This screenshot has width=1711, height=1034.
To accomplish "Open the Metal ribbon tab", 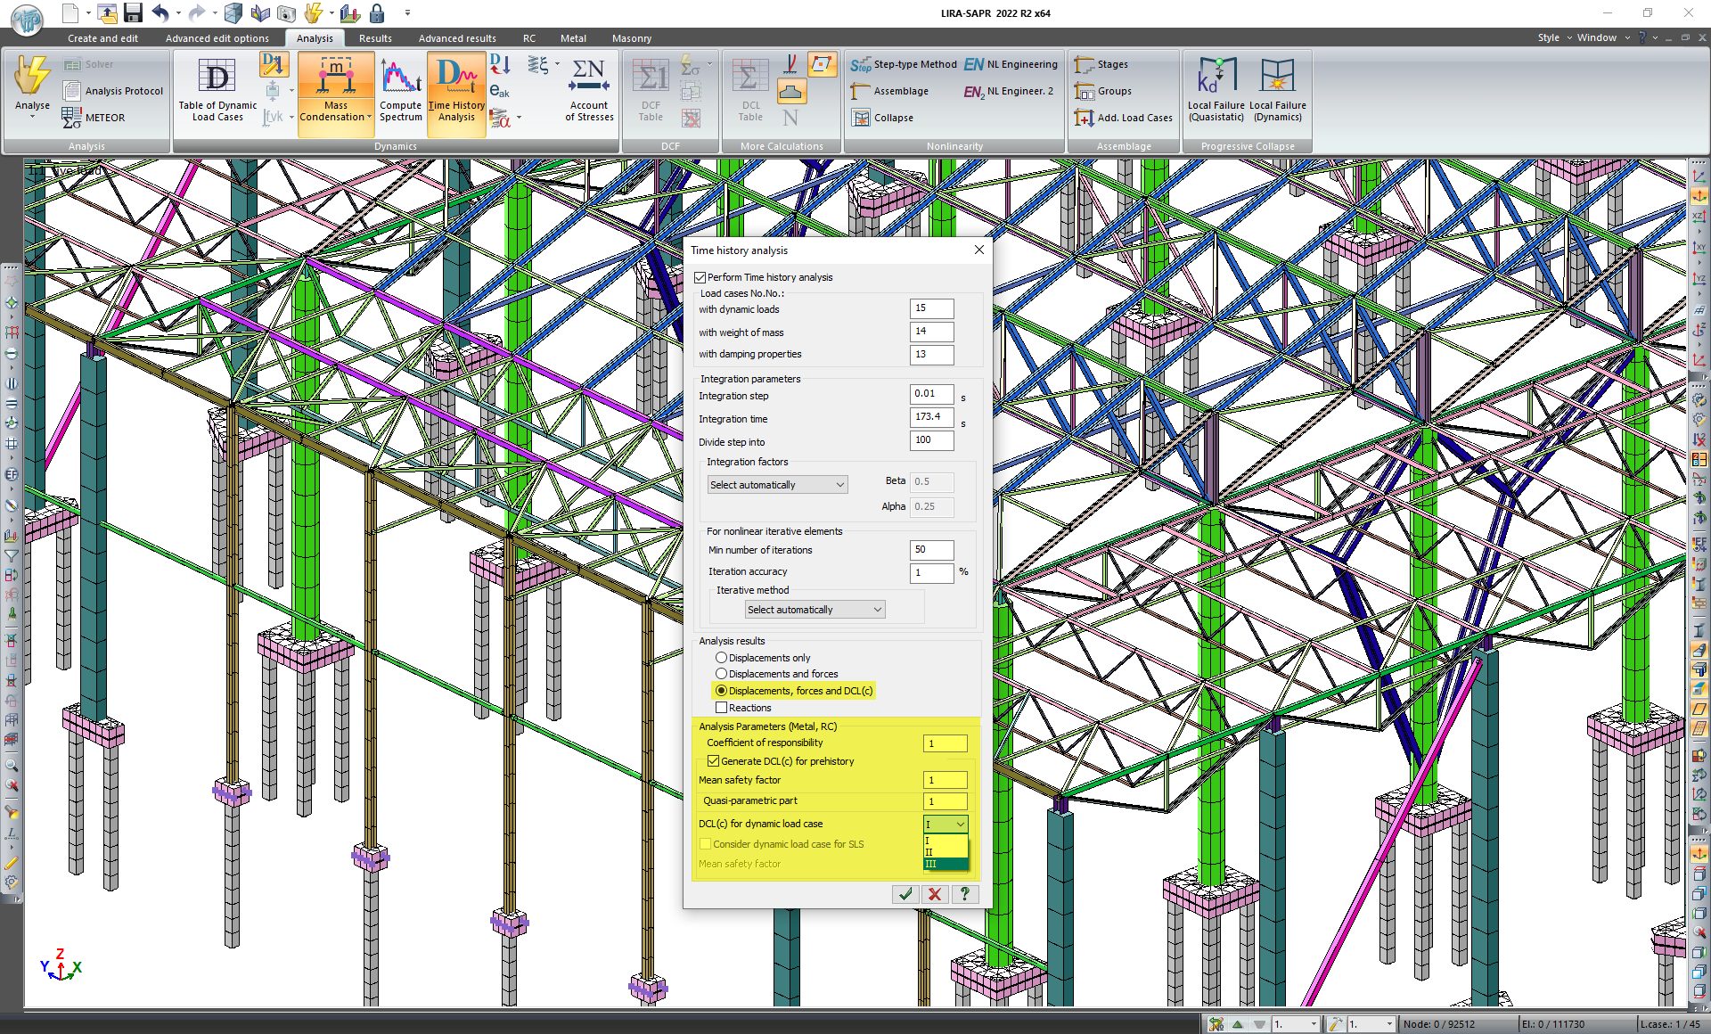I will [573, 38].
